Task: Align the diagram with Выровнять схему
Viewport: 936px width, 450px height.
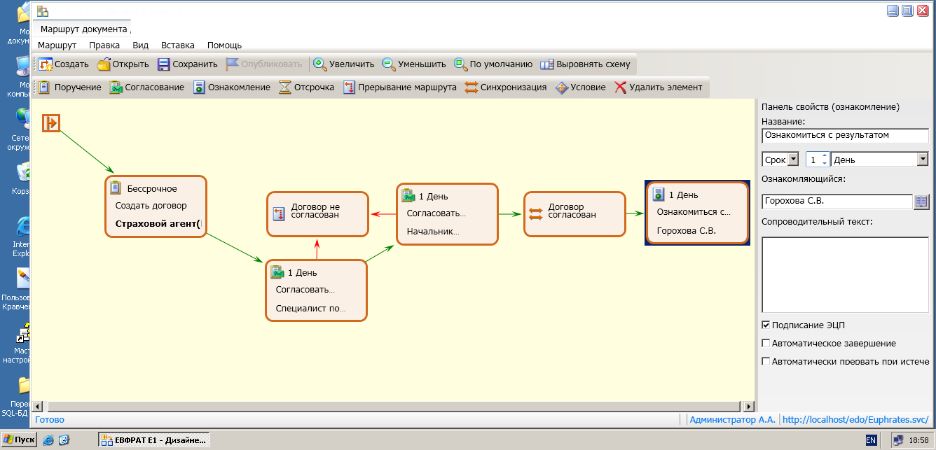Action: [x=585, y=64]
